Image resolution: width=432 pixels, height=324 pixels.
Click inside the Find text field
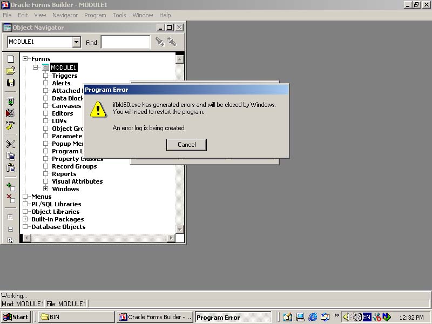(x=125, y=42)
